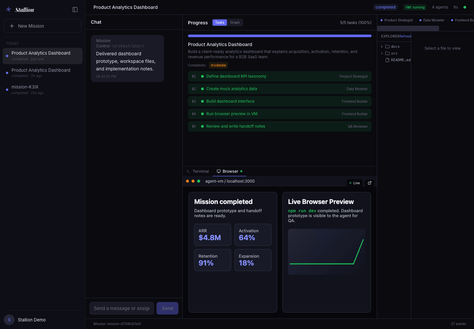
Task: Focus the message input field
Action: 122,308
